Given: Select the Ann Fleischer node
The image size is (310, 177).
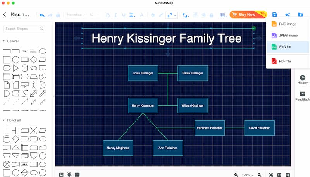Looking at the screenshot, I should [x=168, y=148].
